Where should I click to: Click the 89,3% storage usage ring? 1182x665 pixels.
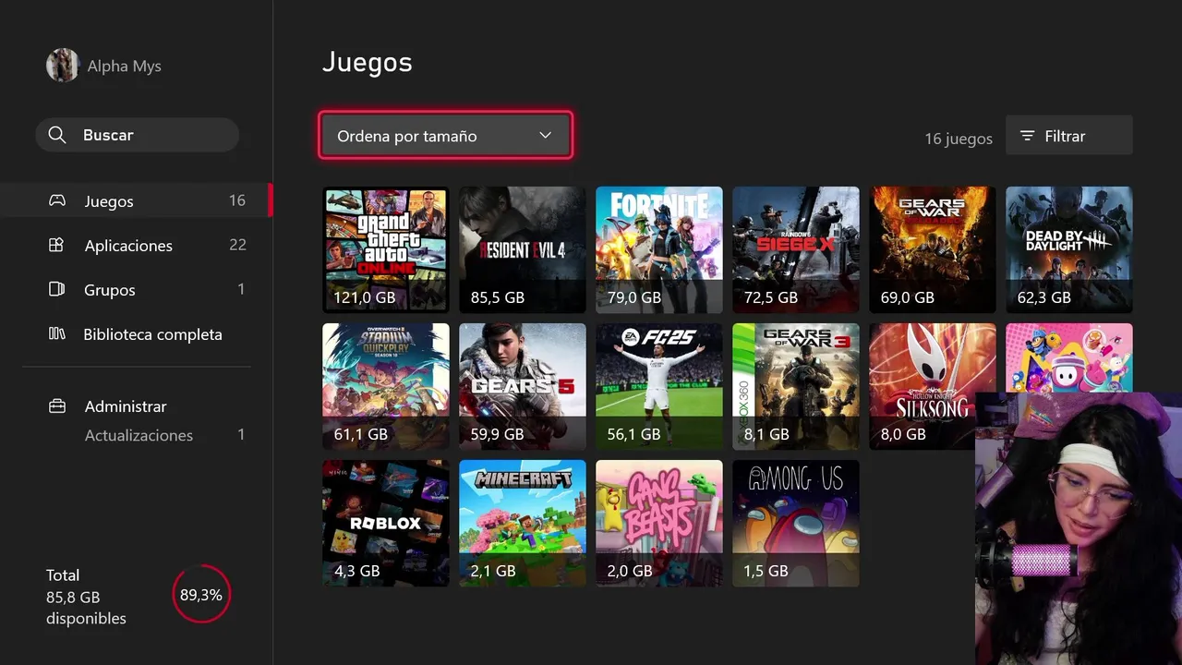pos(201,595)
